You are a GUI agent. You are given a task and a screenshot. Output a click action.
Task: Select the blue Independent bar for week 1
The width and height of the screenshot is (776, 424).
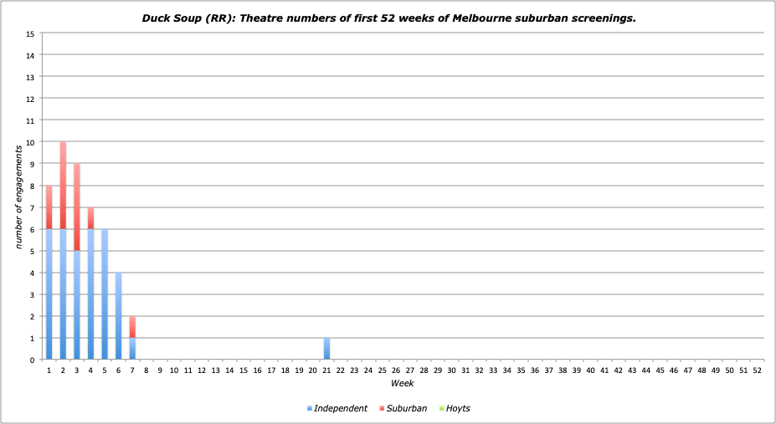click(49, 294)
